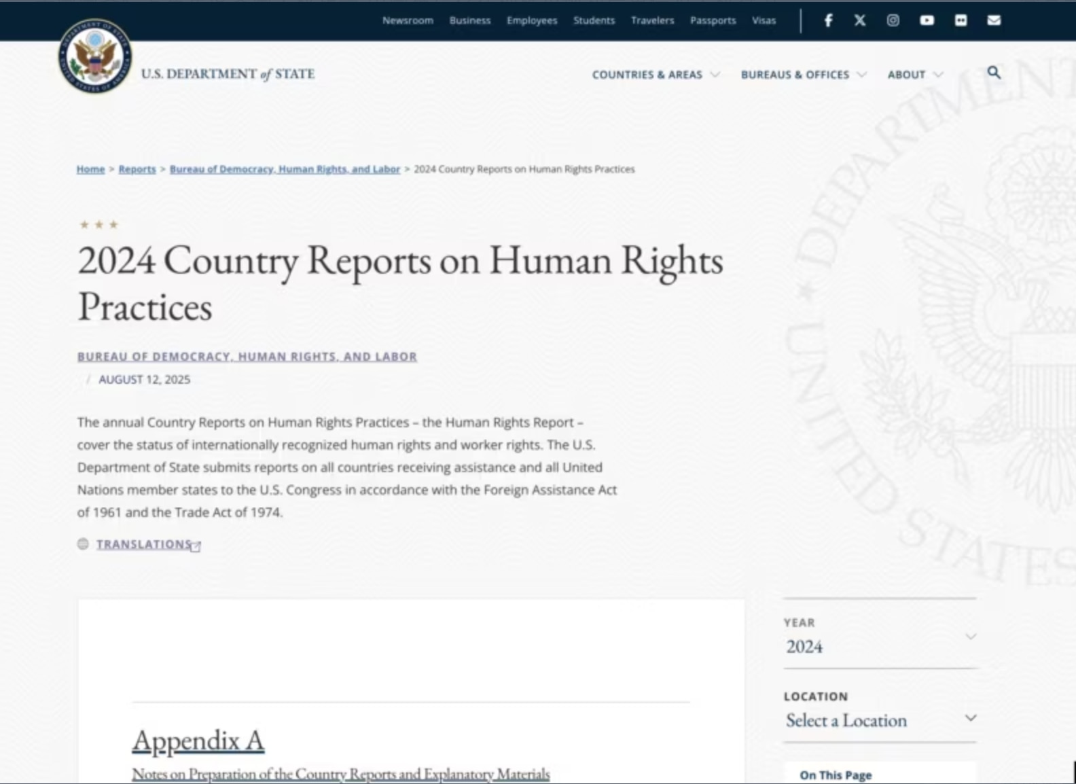Click the chevron next to Bureaus & Offices
1076x784 pixels.
point(861,74)
